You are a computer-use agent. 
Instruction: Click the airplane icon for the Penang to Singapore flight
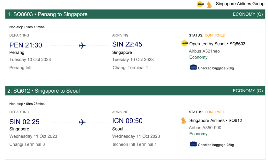(82, 46)
